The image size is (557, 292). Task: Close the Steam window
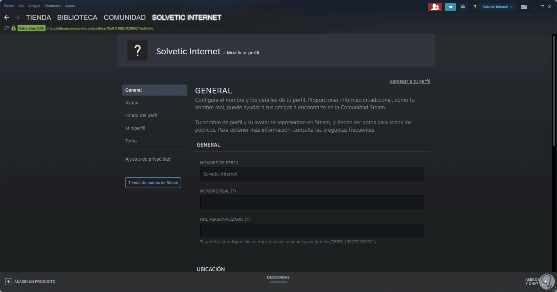coord(550,7)
